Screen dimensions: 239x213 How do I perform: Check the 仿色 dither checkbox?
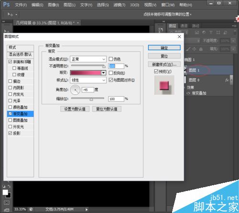111,59
